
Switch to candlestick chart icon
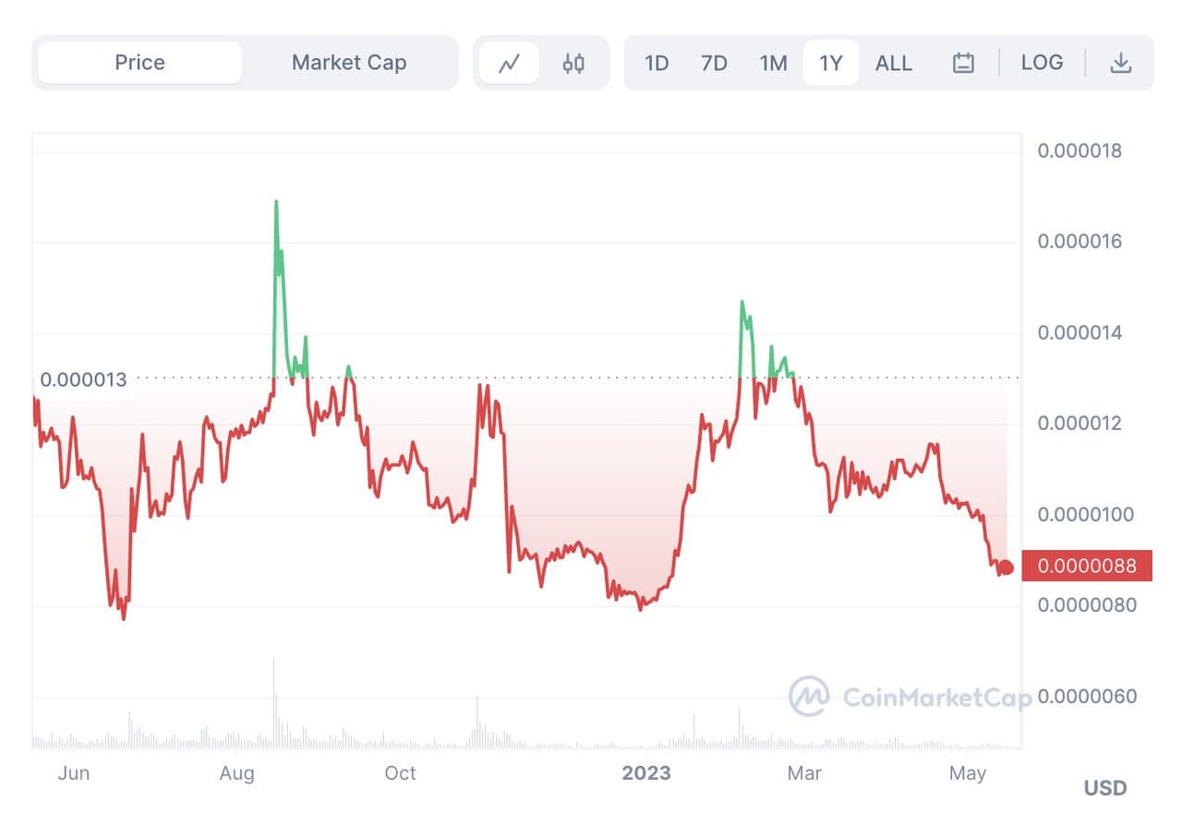[x=573, y=63]
